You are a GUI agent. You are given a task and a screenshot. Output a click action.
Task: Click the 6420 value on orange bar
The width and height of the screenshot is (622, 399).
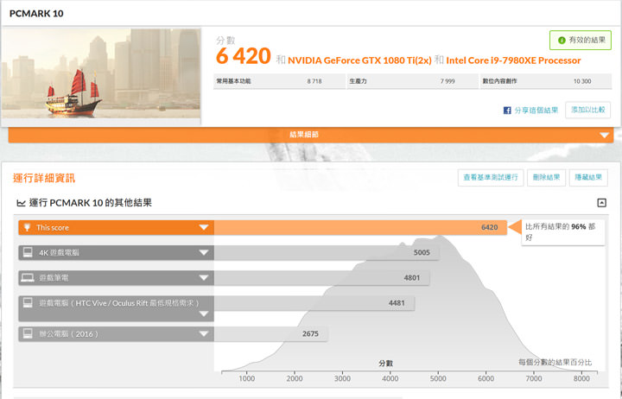coord(489,227)
